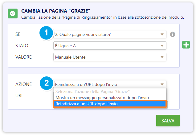Screen dimensions: 196x135
Task: Collapse the AZIONE dropdown field
Action: pos(110,84)
